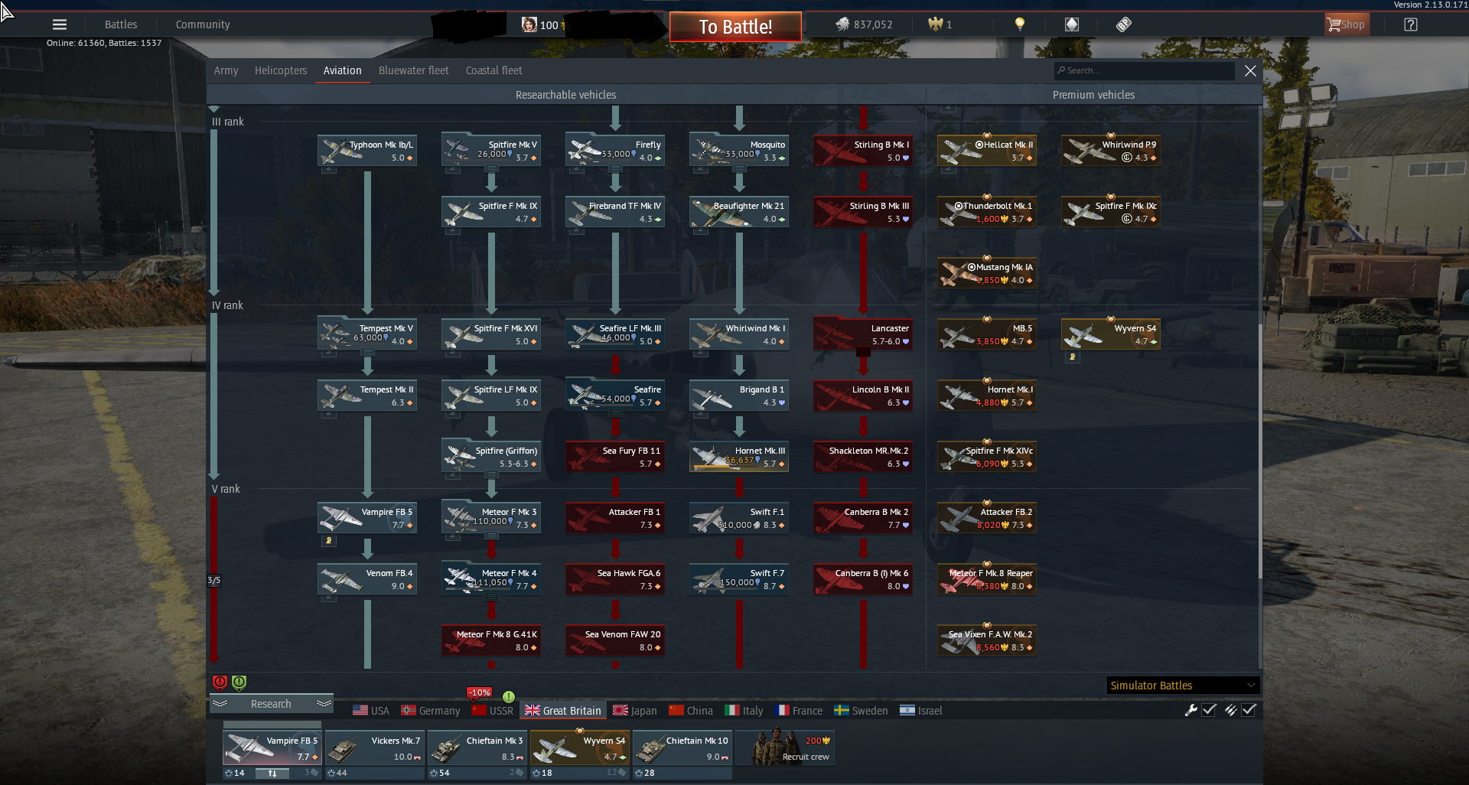The height and width of the screenshot is (785, 1469).
Task: Click the Researchable vehicles header
Action: (565, 95)
